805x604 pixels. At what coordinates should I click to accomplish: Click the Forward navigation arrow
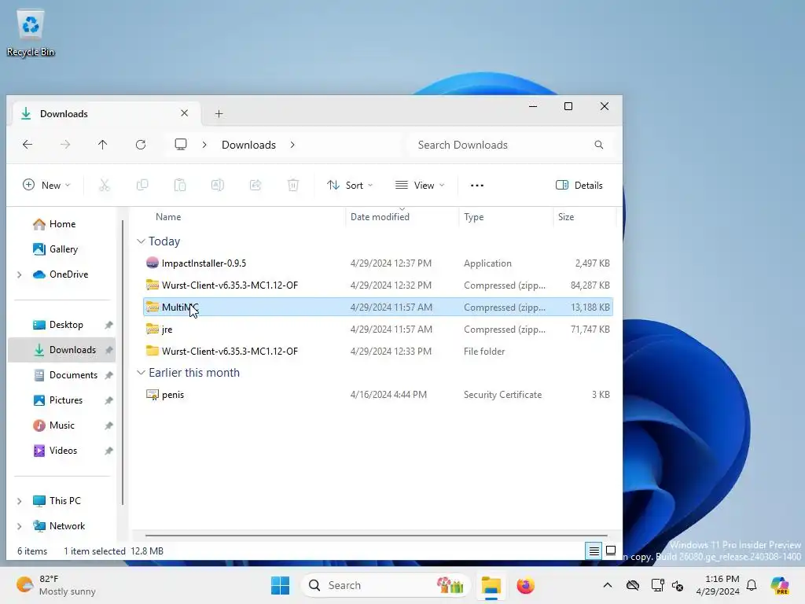(65, 145)
